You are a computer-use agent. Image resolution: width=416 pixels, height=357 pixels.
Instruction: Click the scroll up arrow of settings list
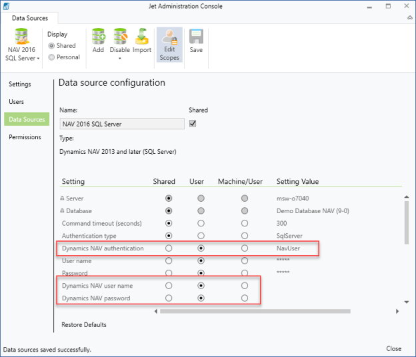[x=407, y=197]
